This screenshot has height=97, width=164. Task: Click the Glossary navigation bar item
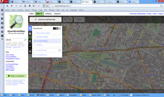tap(34, 10)
